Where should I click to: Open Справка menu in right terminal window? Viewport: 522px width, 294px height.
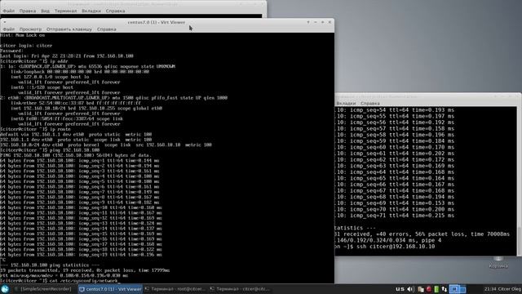coord(369,104)
